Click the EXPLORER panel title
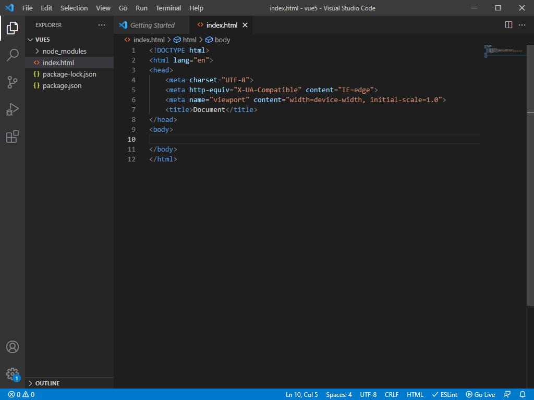The height and width of the screenshot is (400, 534). coord(48,25)
